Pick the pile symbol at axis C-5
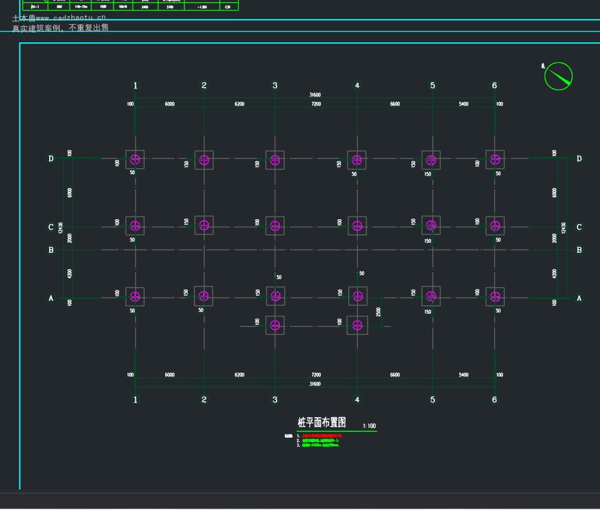This screenshot has height=510, width=600. [x=431, y=225]
